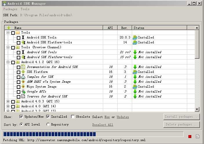Select the Mips System Image row text
The width and height of the screenshot is (204, 144).
pyautogui.click(x=41, y=87)
